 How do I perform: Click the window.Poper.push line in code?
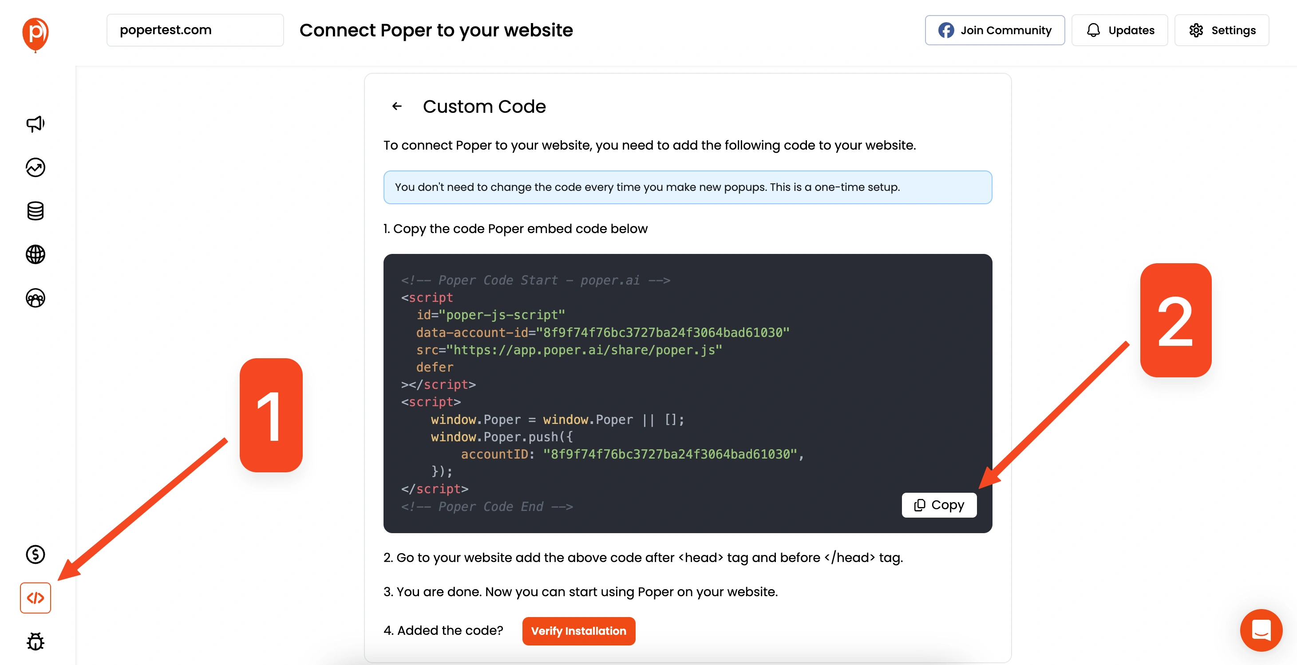pyautogui.click(x=502, y=436)
